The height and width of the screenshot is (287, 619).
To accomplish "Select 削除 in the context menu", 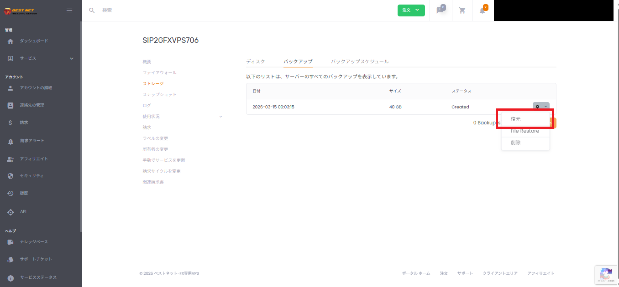I will [515, 142].
